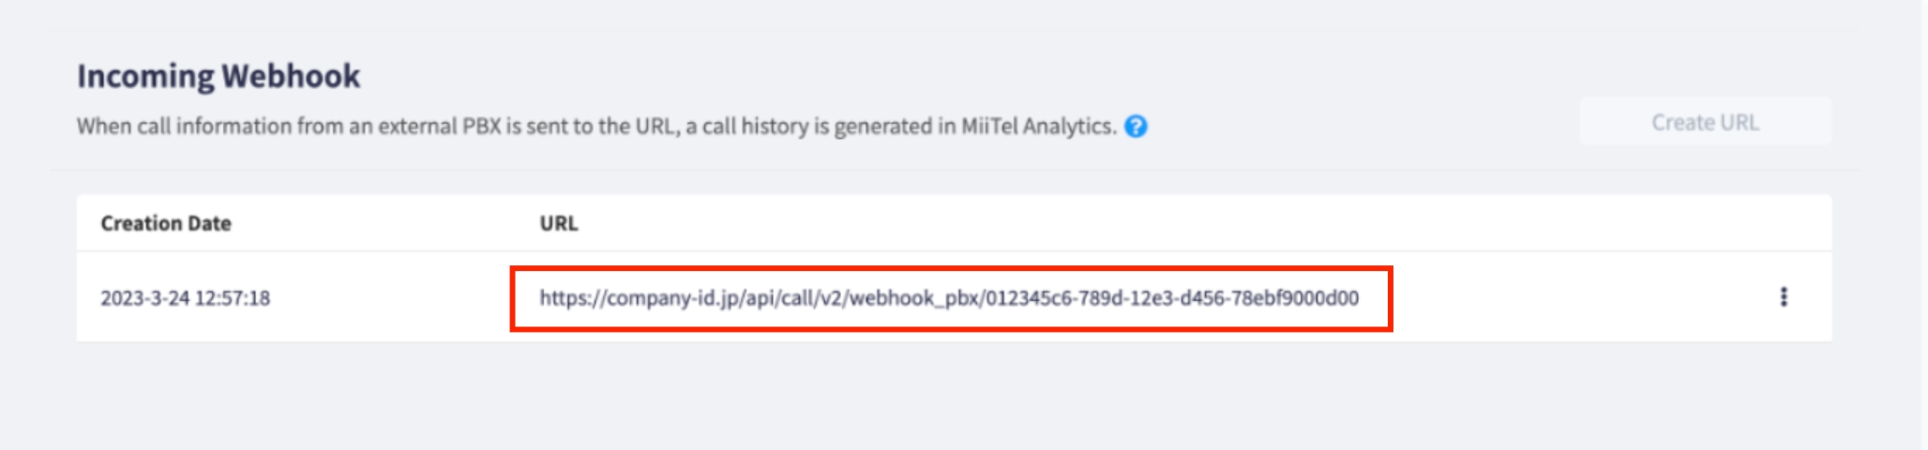Click the URL column header

[559, 223]
